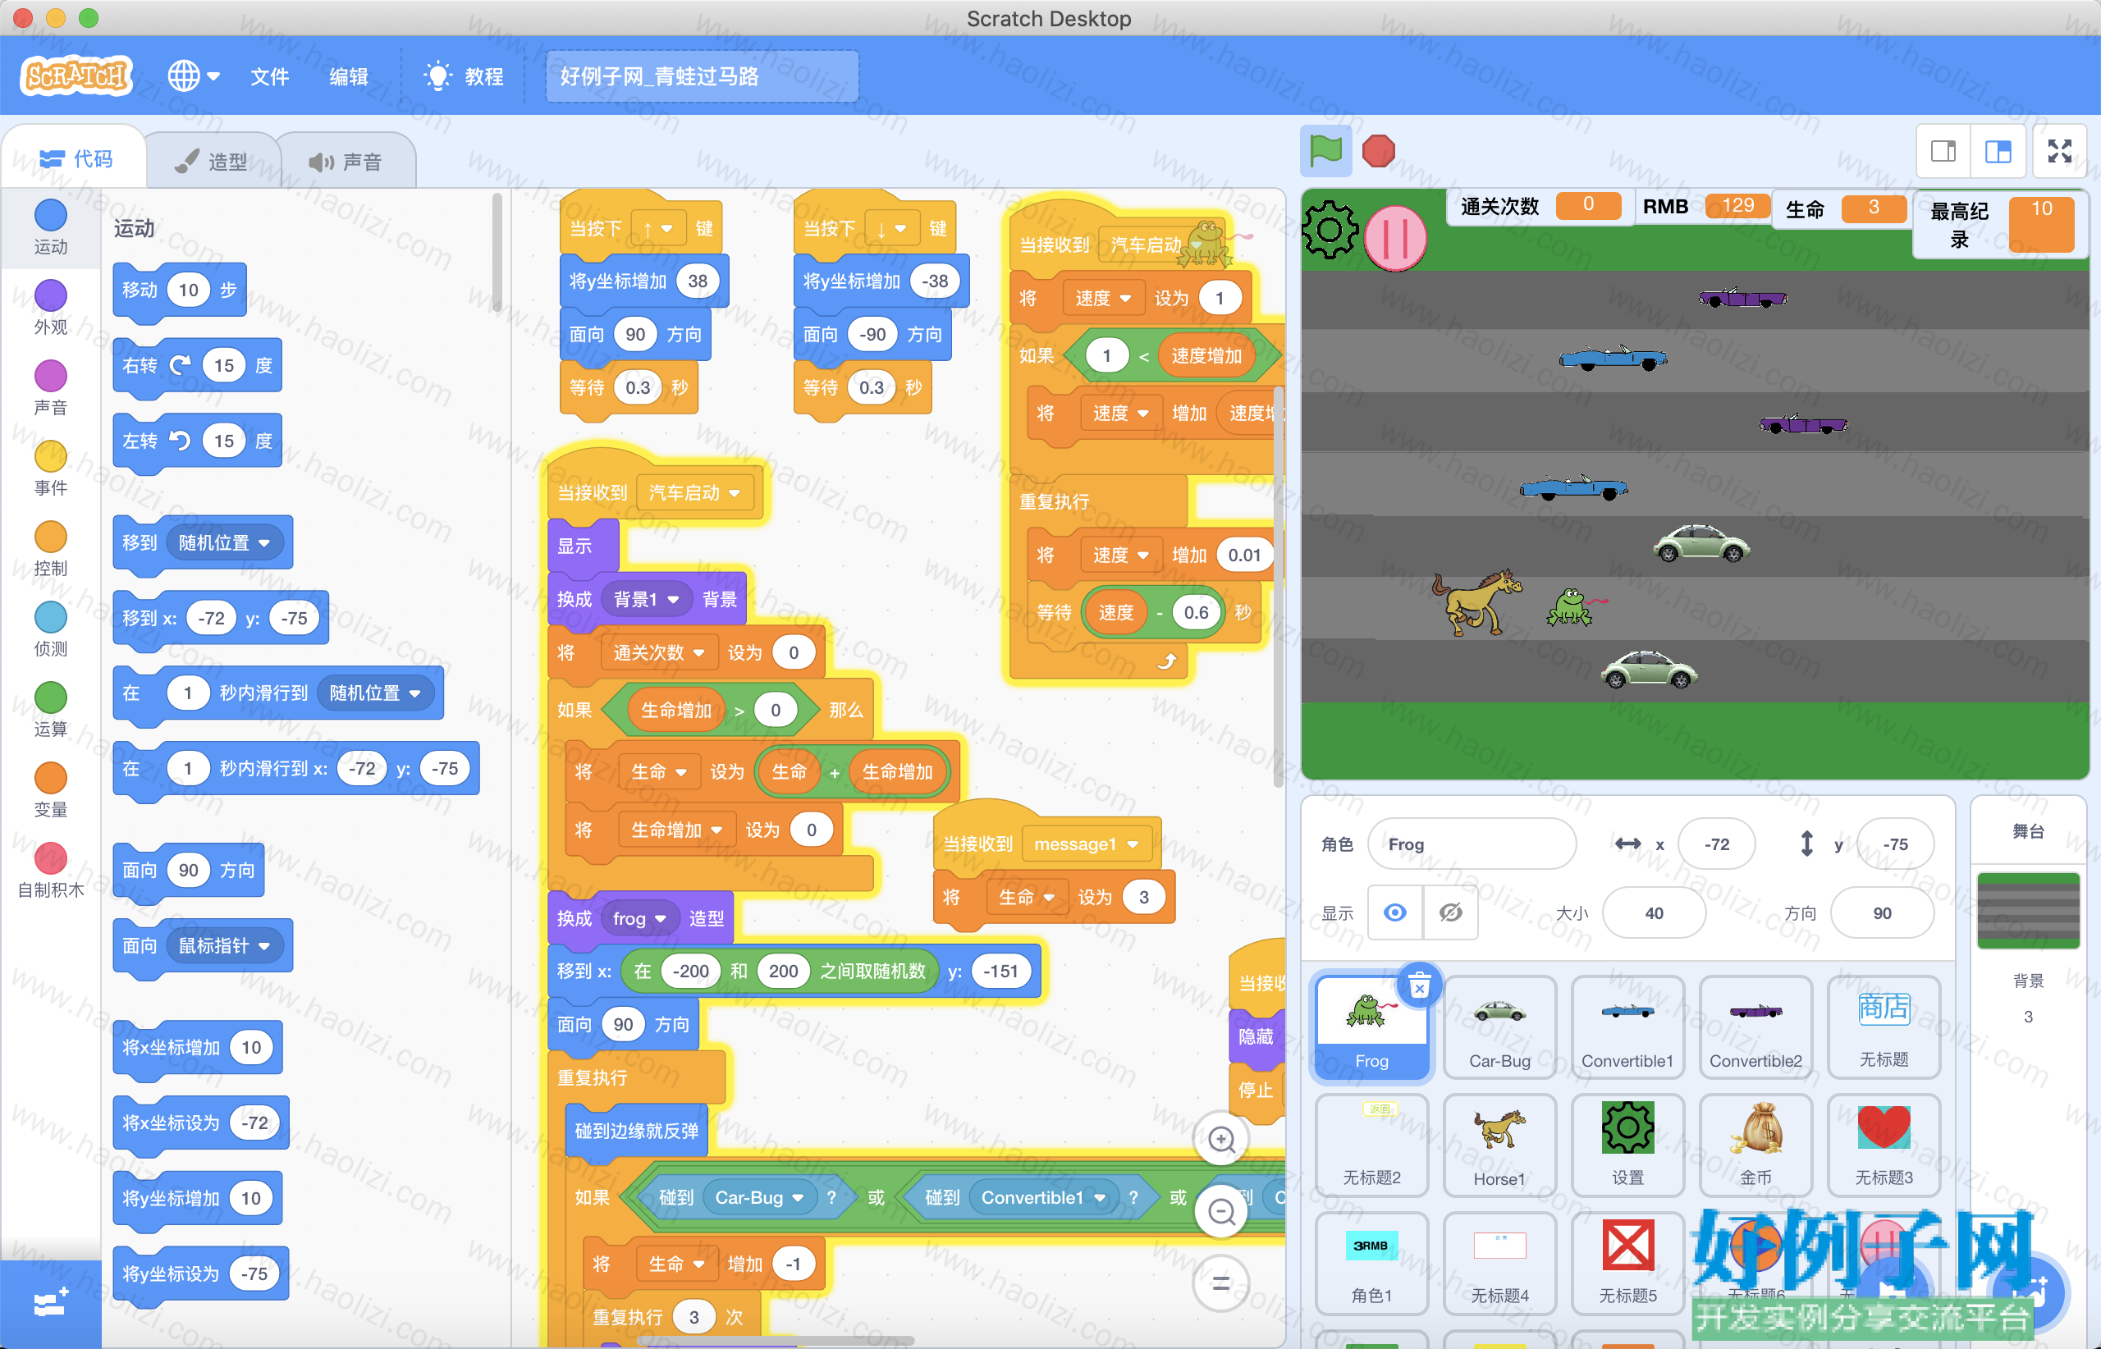Switch to small stage layout

coord(1943,152)
